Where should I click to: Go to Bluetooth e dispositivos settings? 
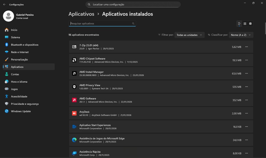pos(25,45)
